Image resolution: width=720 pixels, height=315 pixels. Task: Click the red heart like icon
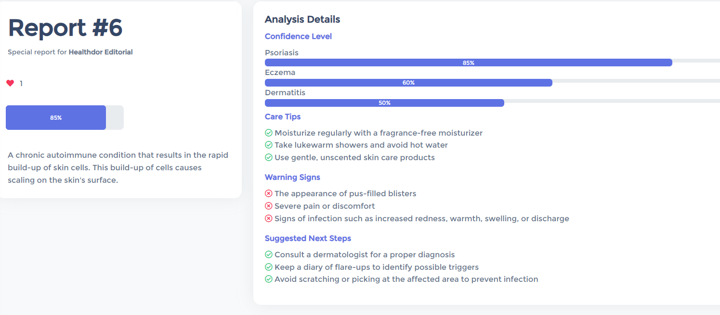[10, 83]
